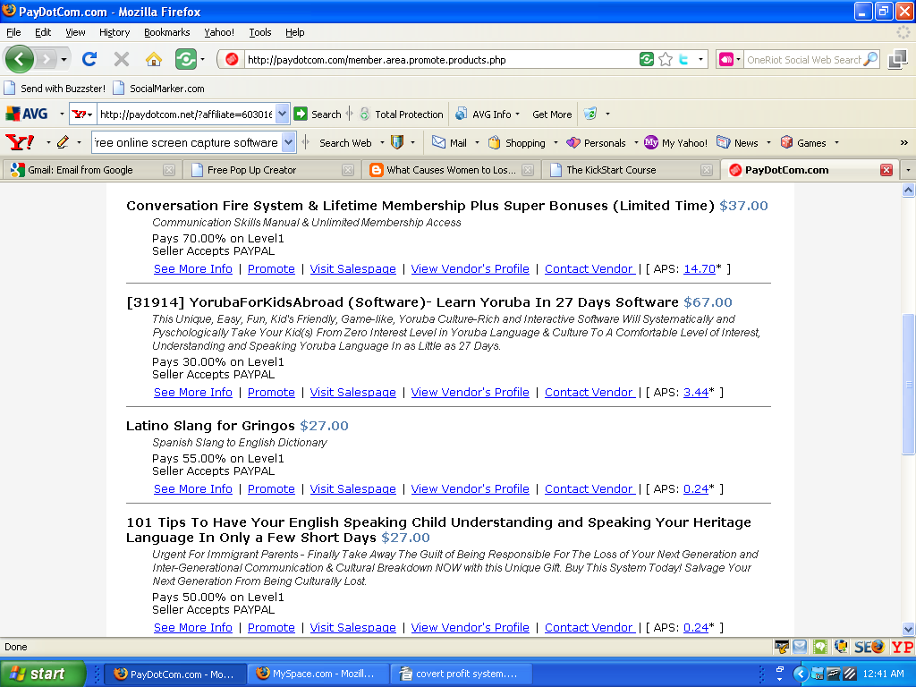Click the AVG logo in toolbar
916x687 pixels.
click(x=27, y=114)
